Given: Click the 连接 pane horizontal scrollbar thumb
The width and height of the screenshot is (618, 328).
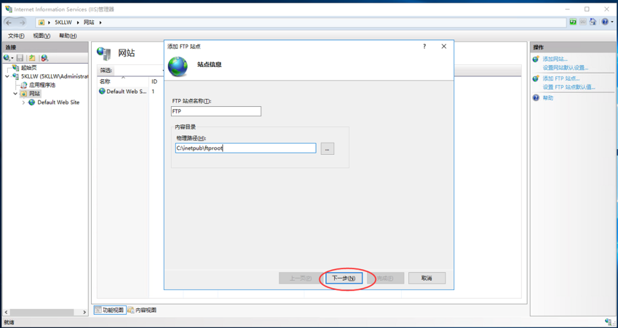Looking at the screenshot, I should point(41,312).
